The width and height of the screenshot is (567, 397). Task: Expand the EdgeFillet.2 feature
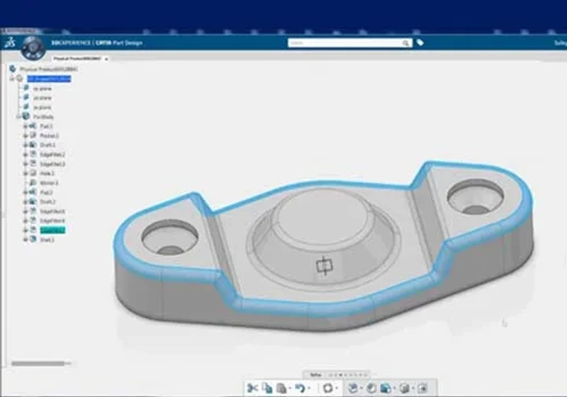click(26, 155)
